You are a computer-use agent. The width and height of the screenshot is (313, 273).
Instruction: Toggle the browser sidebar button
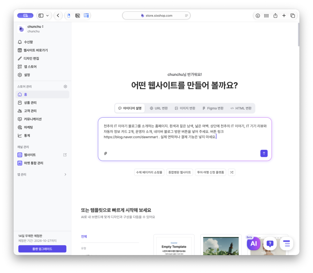point(41,16)
